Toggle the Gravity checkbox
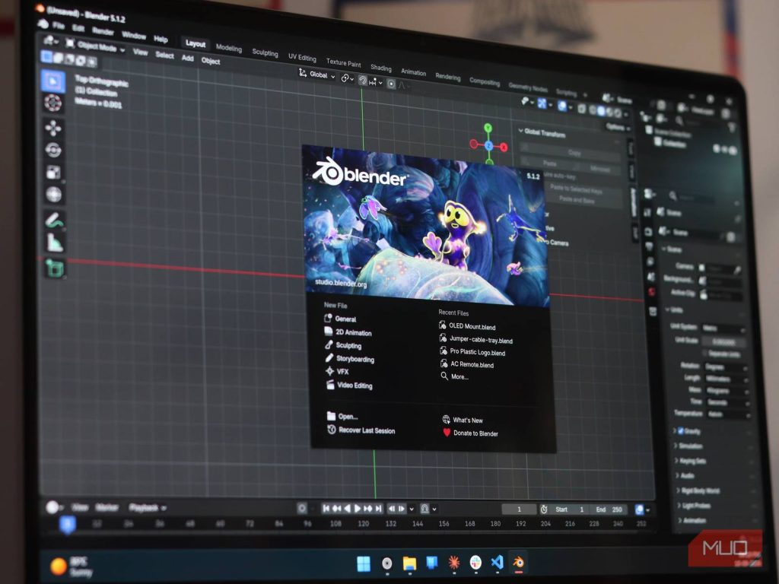Viewport: 779px width, 584px height. (681, 430)
